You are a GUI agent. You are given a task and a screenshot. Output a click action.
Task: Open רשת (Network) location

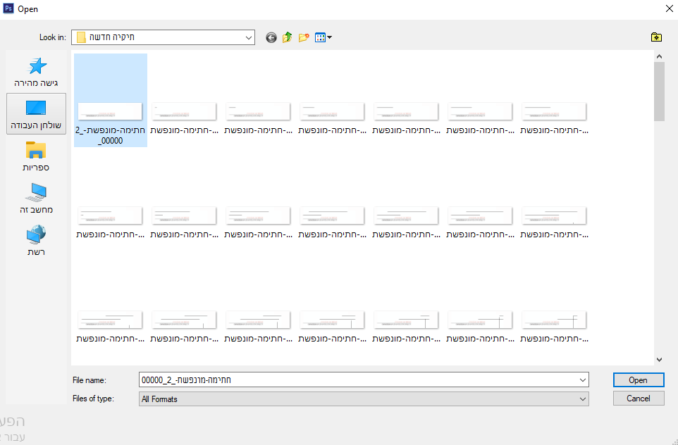(37, 241)
